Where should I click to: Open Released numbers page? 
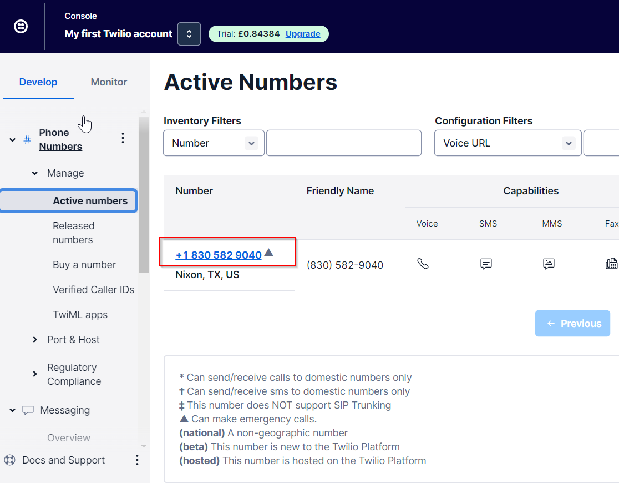[73, 233]
